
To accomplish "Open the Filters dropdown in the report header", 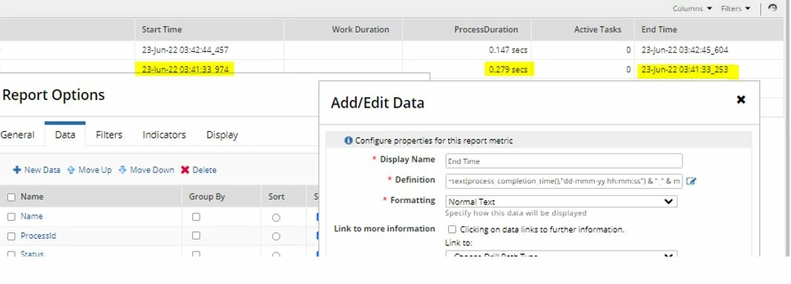I will click(735, 9).
